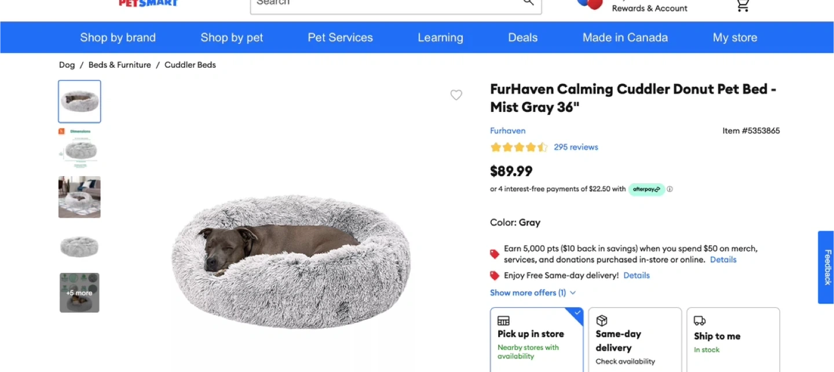Select Ship to me option
834x372 pixels.
click(x=733, y=340)
